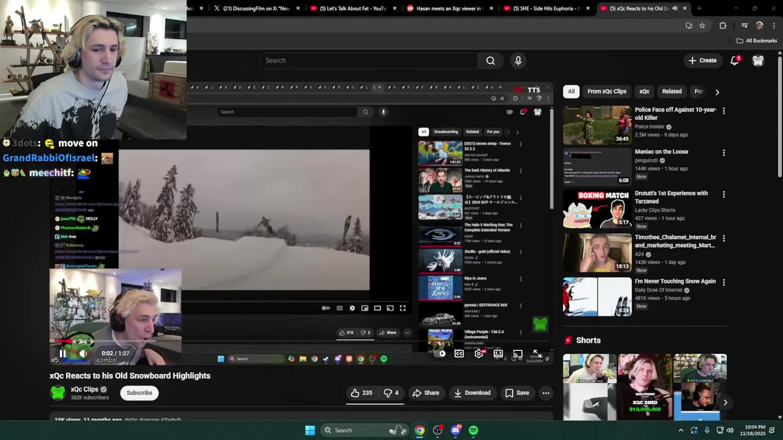Open the Windows Start menu

pos(310,430)
